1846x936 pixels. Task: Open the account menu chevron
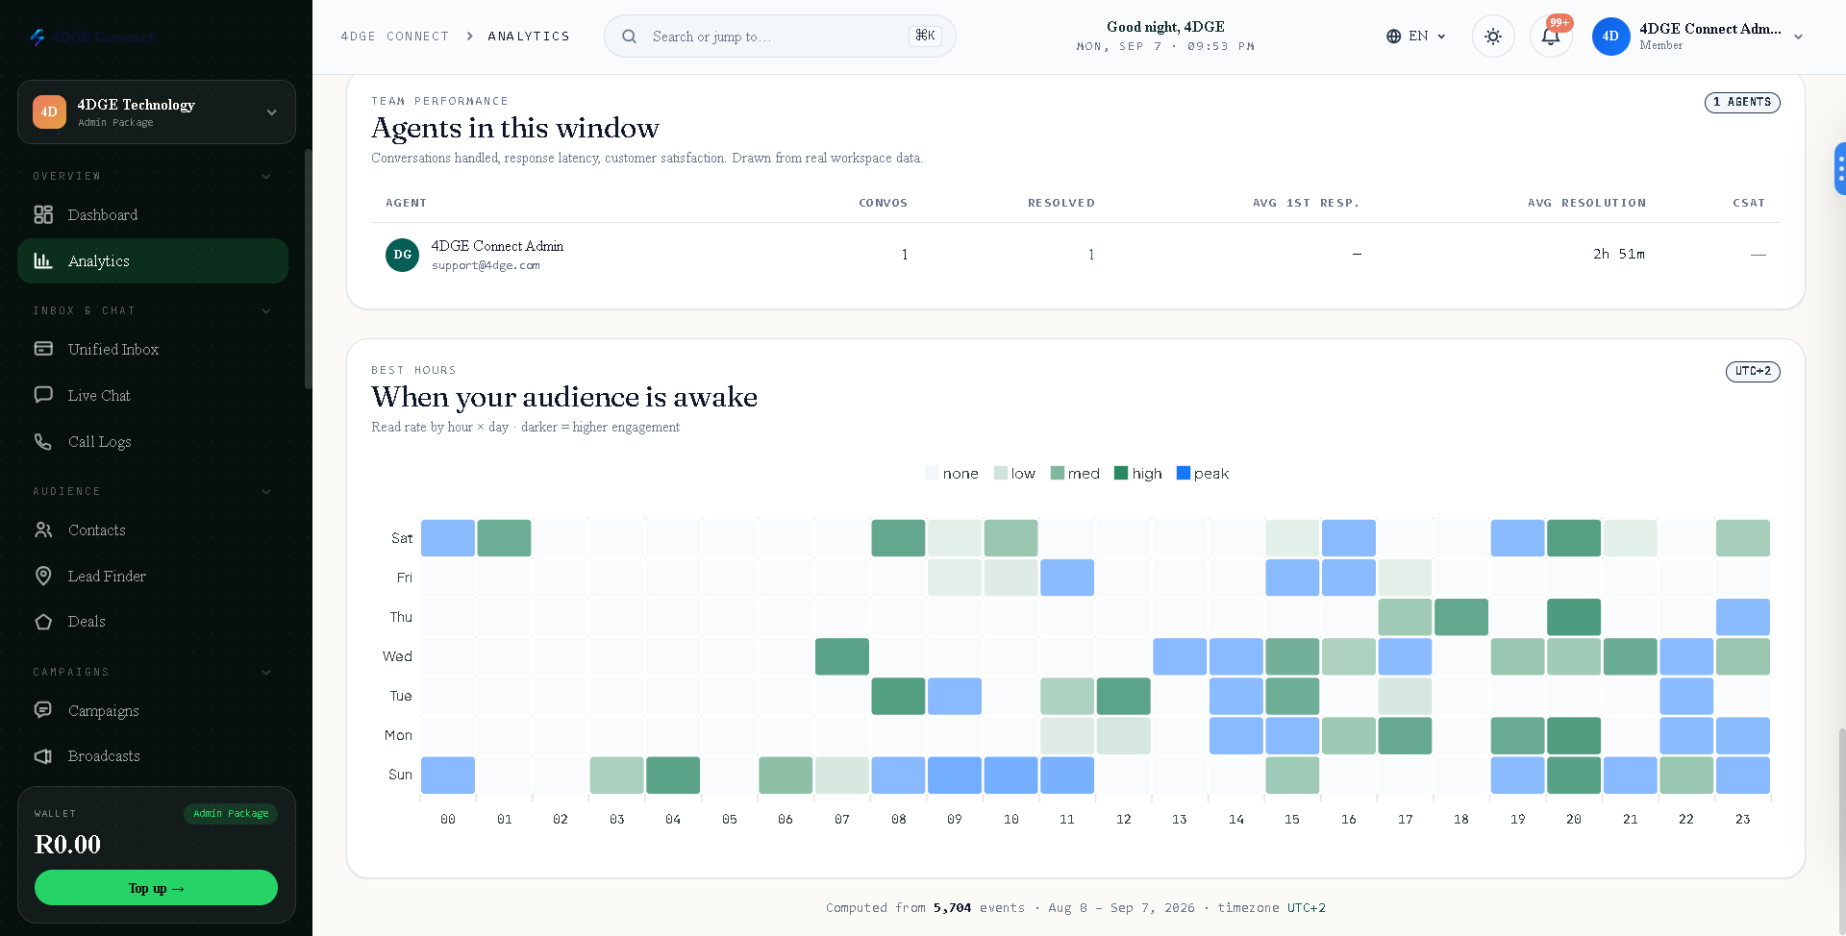click(x=1798, y=37)
